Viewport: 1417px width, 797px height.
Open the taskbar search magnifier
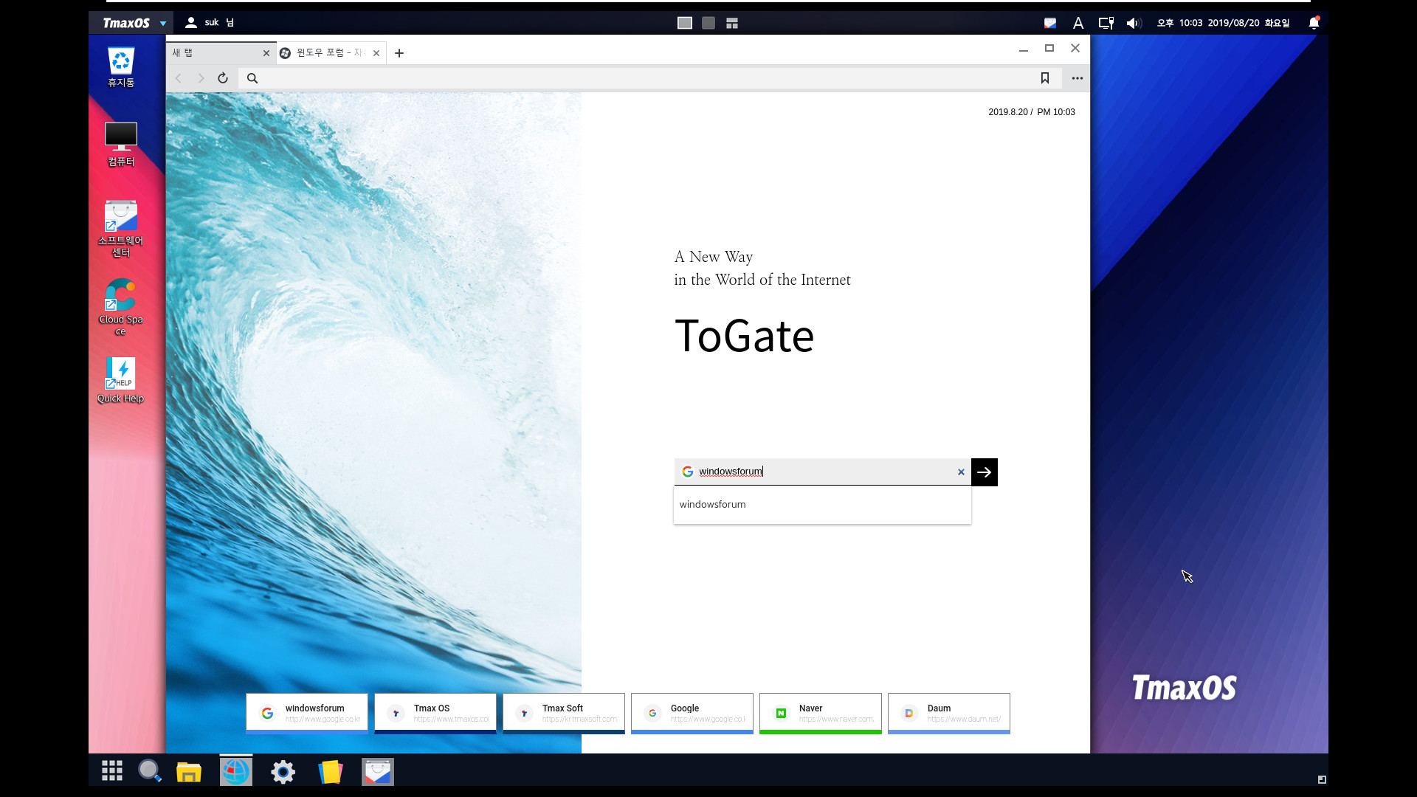coord(150,771)
